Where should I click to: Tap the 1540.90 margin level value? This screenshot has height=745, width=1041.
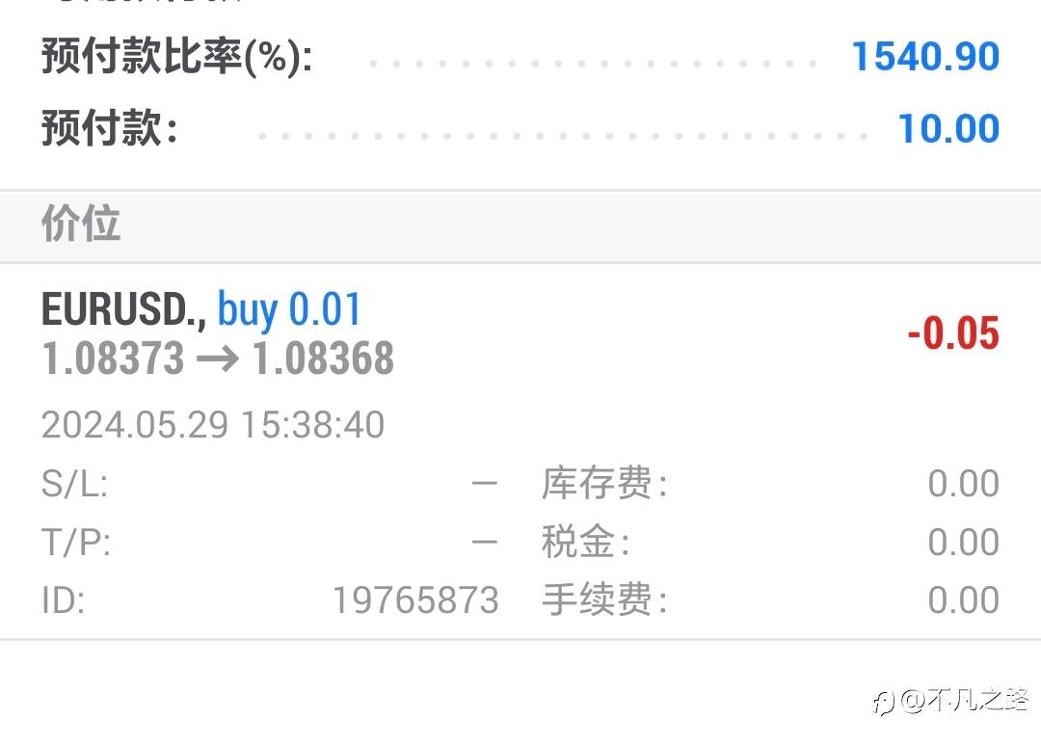pos(925,57)
